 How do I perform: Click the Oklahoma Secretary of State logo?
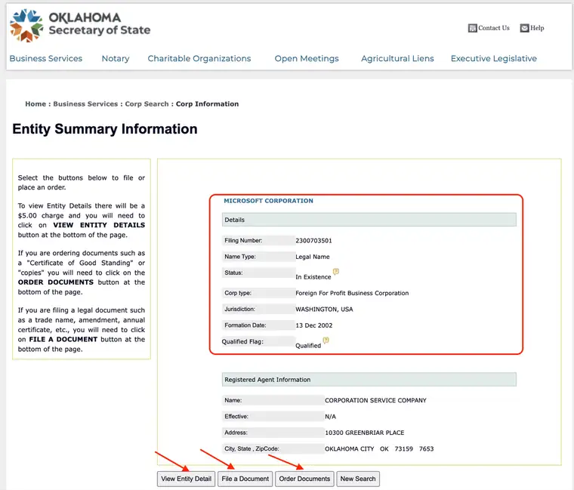[80, 25]
